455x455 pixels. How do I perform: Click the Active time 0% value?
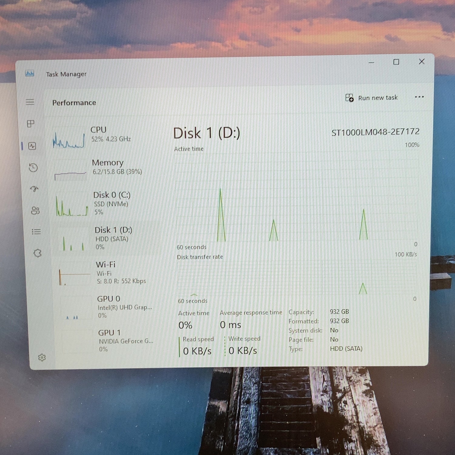tap(185, 325)
